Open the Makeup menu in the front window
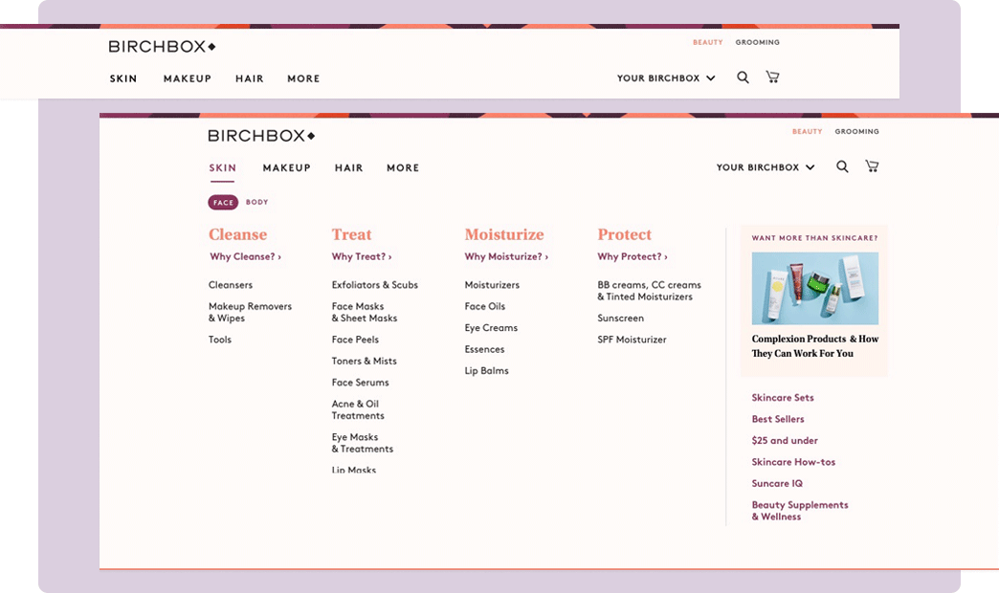 pos(287,168)
